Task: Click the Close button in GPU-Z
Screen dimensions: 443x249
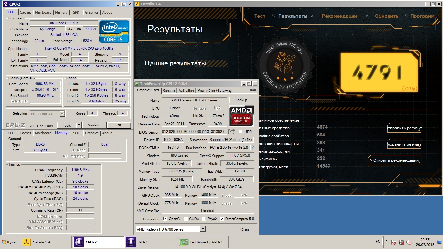Action: coord(245,230)
